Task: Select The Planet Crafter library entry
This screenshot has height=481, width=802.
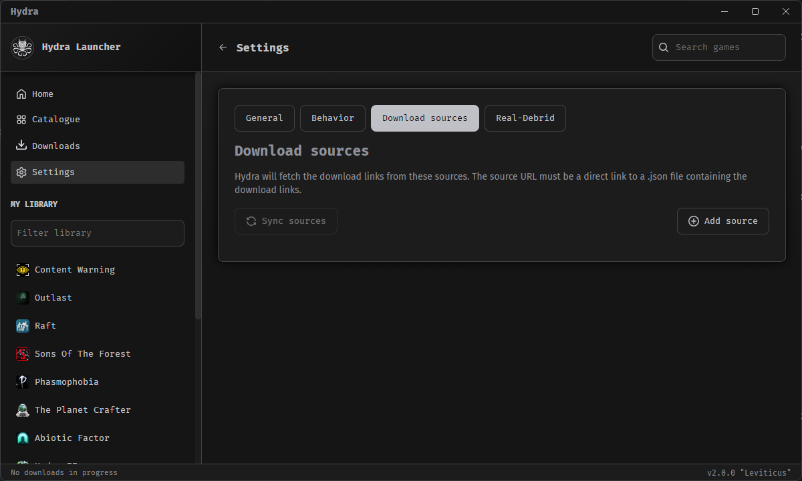Action: 82,410
